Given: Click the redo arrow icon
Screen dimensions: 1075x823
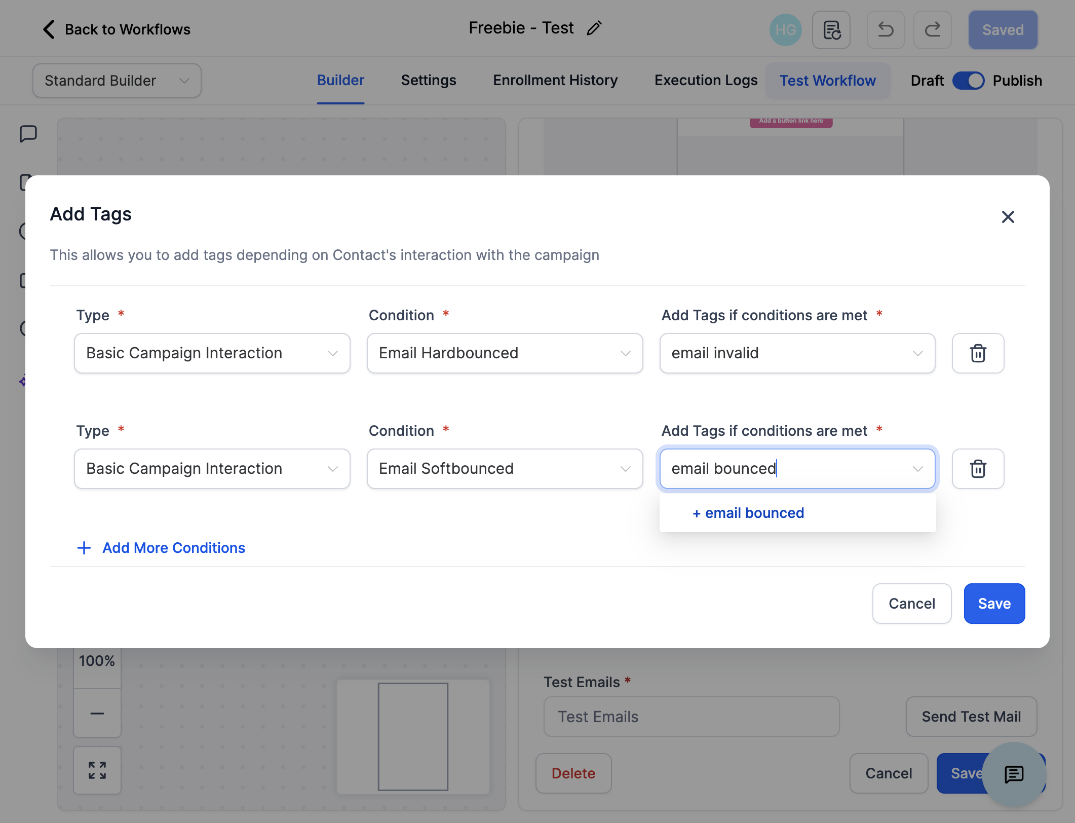Looking at the screenshot, I should pyautogui.click(x=932, y=30).
